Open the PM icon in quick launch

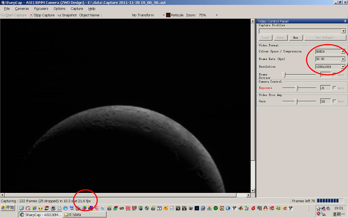click(x=134, y=208)
